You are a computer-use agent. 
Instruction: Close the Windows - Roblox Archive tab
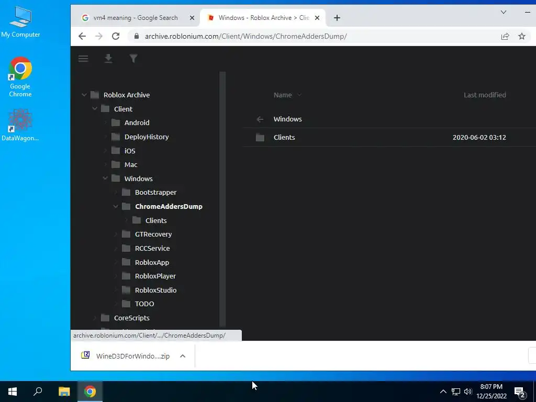coord(317,18)
